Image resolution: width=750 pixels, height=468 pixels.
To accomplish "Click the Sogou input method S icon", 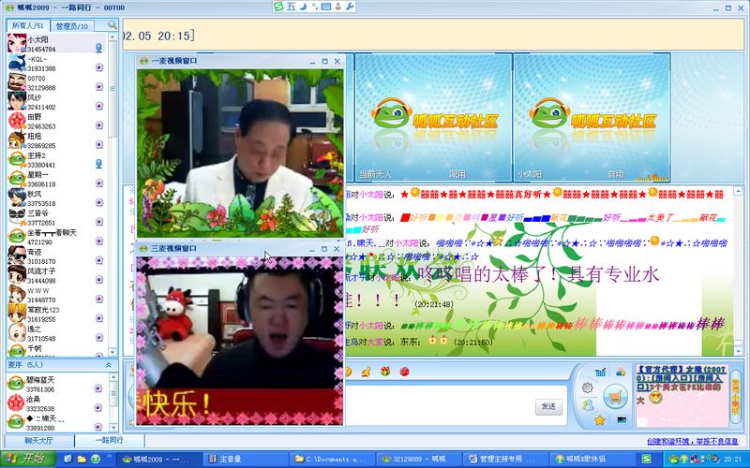I will coord(278,7).
